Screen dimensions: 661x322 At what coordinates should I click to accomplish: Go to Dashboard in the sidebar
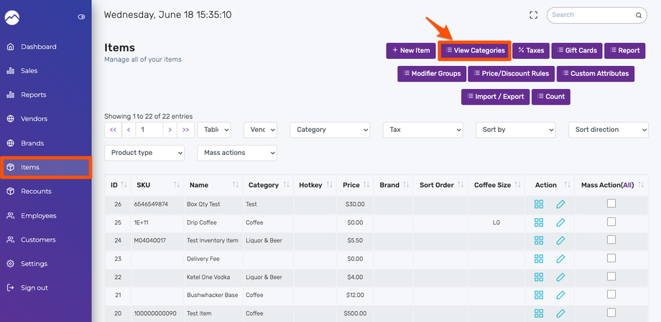[x=39, y=47]
